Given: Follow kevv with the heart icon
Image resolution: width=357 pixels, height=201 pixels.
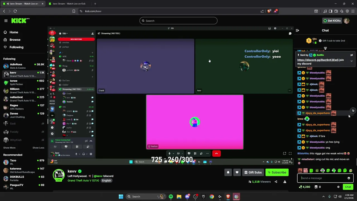Looking at the screenshot, I should tap(237, 173).
